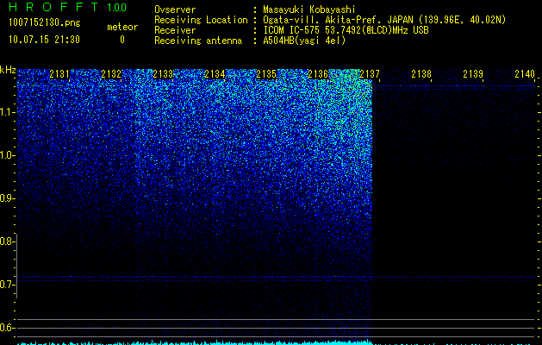Click the filename 1007152130.png
Screen dimensions: 542x345
45,23
